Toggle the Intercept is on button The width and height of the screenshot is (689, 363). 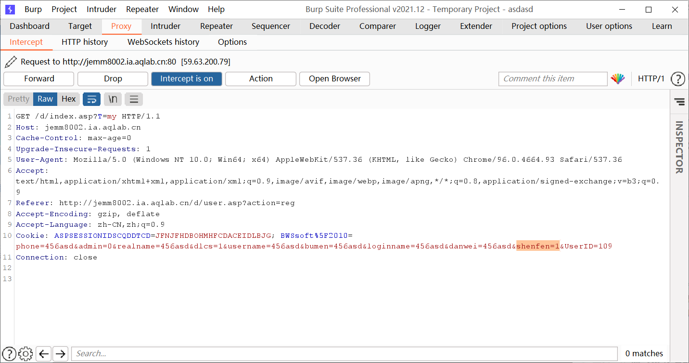pos(187,78)
